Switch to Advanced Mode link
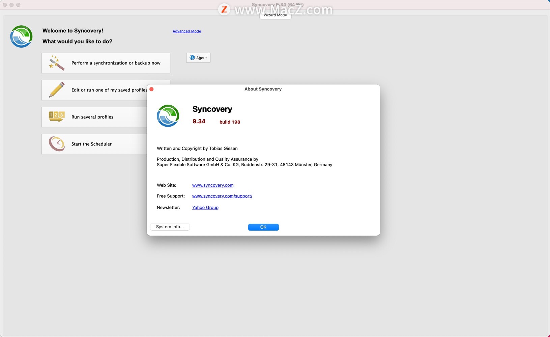 pos(187,31)
